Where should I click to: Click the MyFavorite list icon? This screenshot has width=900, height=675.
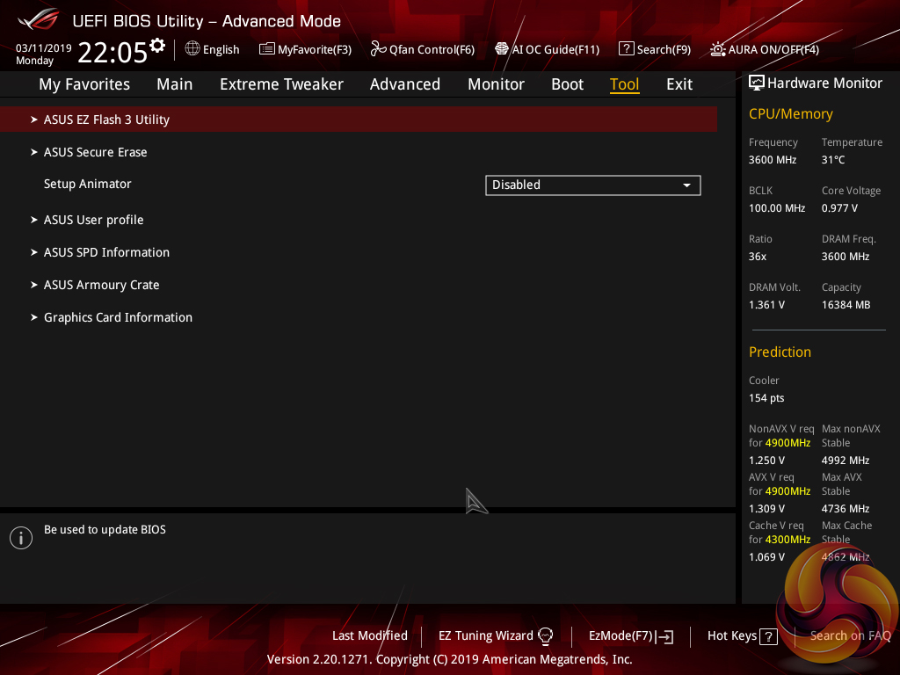tap(266, 49)
